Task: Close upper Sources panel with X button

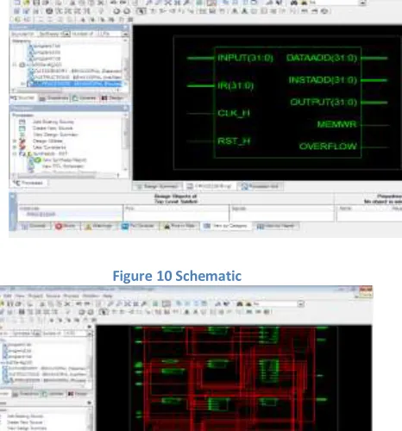Action: (x=125, y=27)
